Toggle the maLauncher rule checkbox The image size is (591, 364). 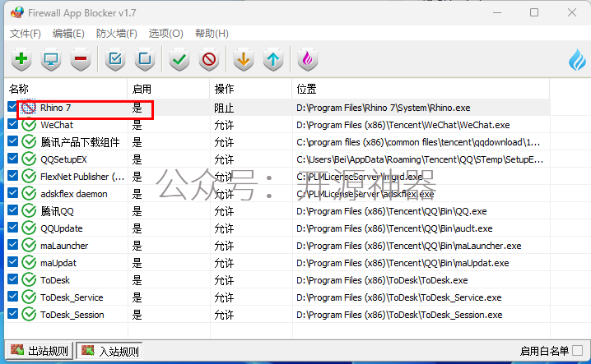pyautogui.click(x=12, y=245)
